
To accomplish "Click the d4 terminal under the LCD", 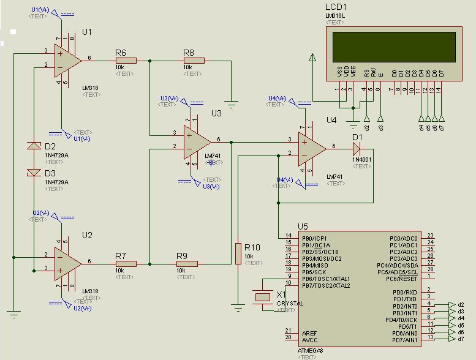I will (421, 118).
